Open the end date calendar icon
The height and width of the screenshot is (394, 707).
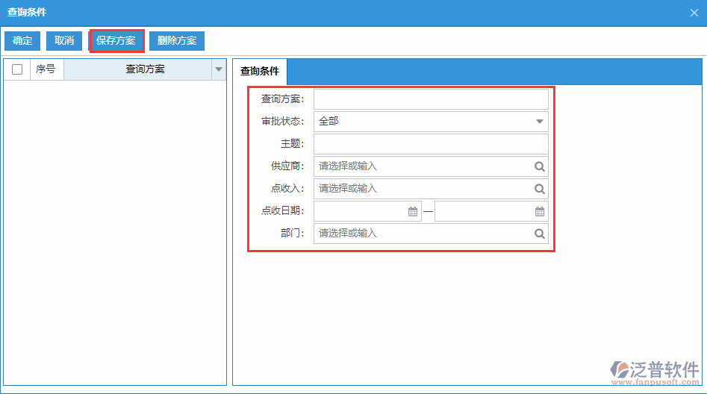click(x=540, y=211)
